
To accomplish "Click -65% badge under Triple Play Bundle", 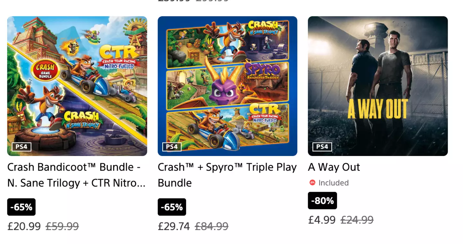I will click(x=172, y=207).
